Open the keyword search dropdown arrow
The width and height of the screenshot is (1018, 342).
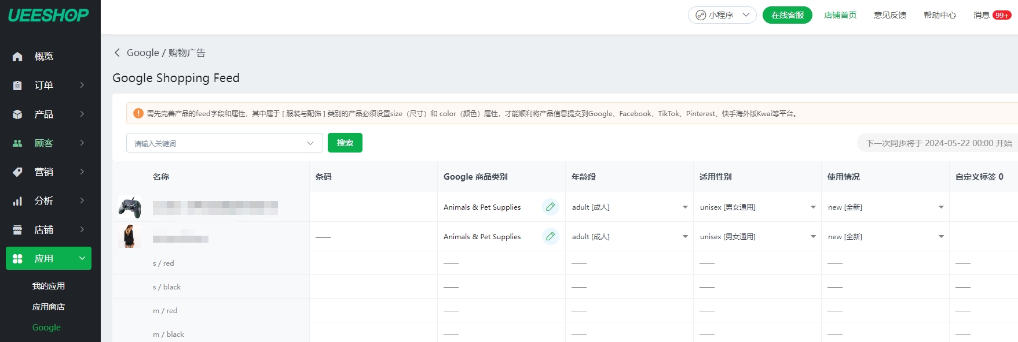click(x=310, y=143)
